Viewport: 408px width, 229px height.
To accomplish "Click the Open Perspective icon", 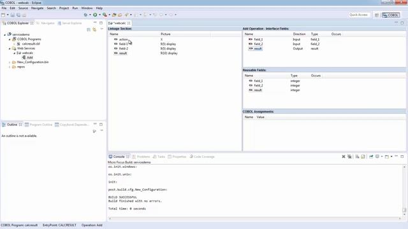I will 377,15.
